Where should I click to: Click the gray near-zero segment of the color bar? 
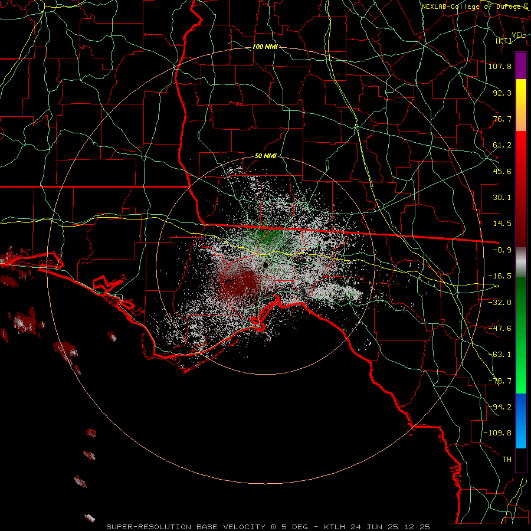click(521, 263)
